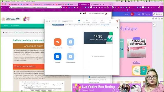Switch to the Zoom Inicio home tab
The width and height of the screenshot is (164, 92).
(79, 21)
